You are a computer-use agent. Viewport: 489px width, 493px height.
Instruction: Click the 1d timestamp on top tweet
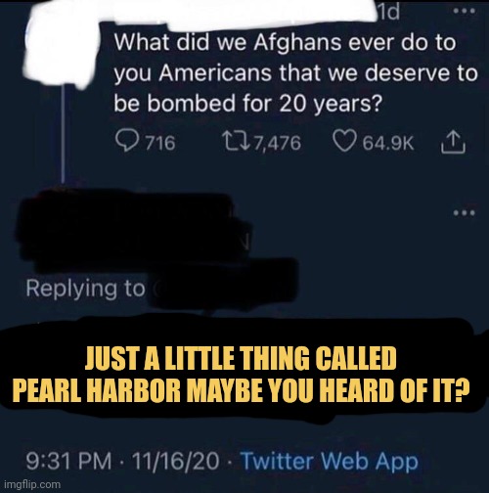(x=388, y=13)
